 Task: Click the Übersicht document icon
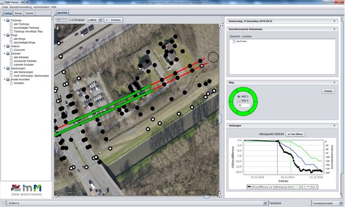[11, 50]
